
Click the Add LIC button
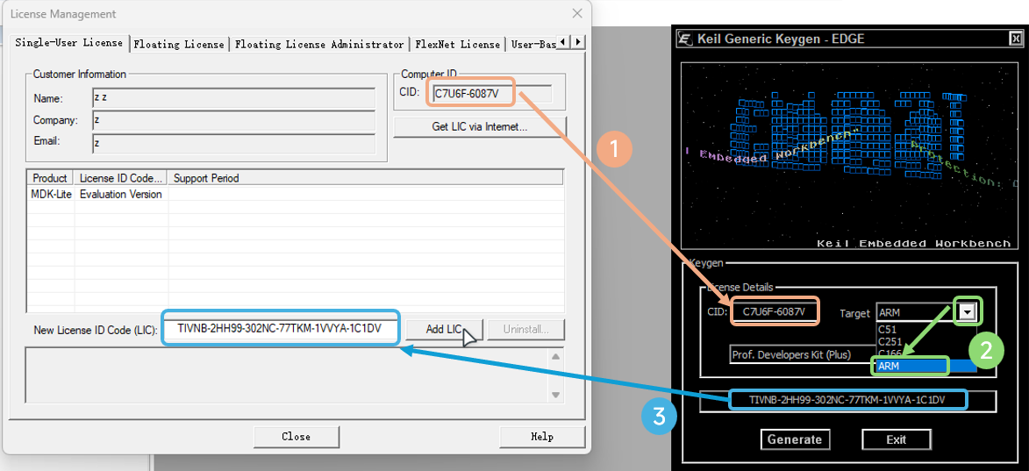(x=444, y=329)
